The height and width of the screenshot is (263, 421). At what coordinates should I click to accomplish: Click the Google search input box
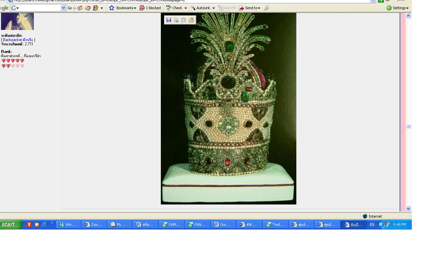38,8
